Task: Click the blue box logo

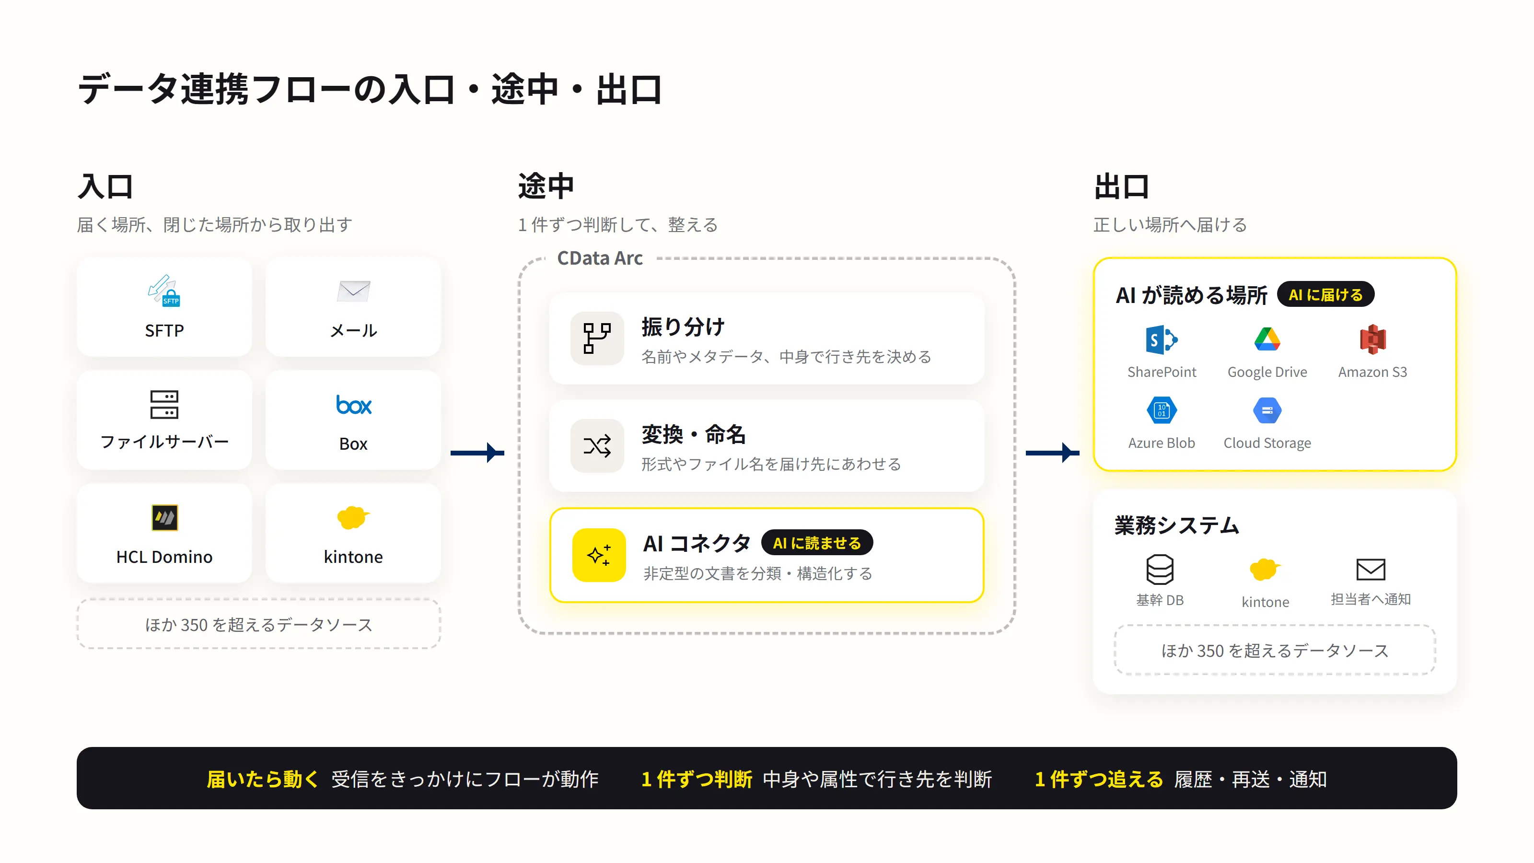Action: (353, 405)
